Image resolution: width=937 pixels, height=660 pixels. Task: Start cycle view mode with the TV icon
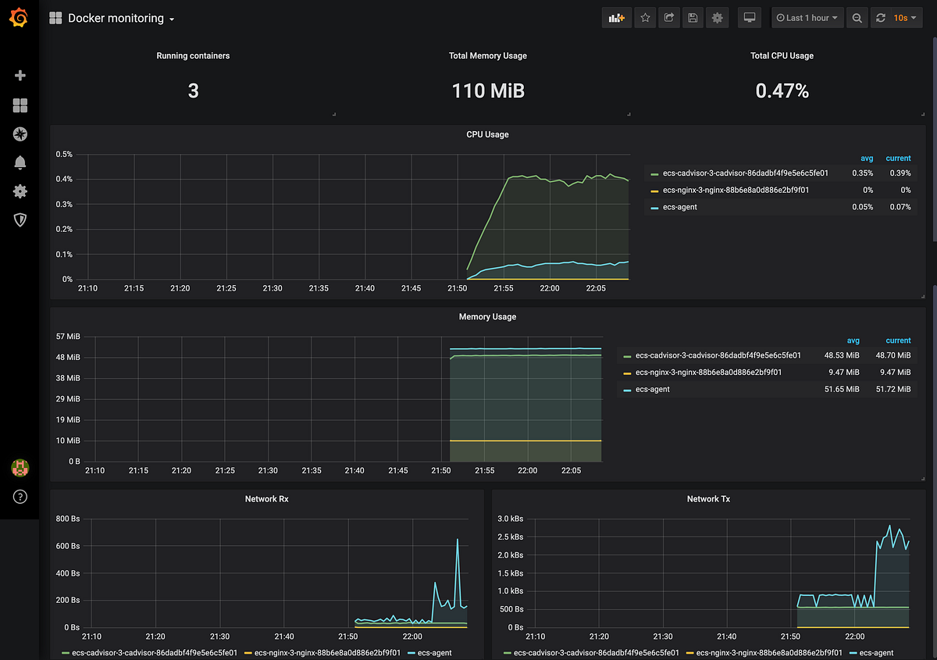(749, 17)
